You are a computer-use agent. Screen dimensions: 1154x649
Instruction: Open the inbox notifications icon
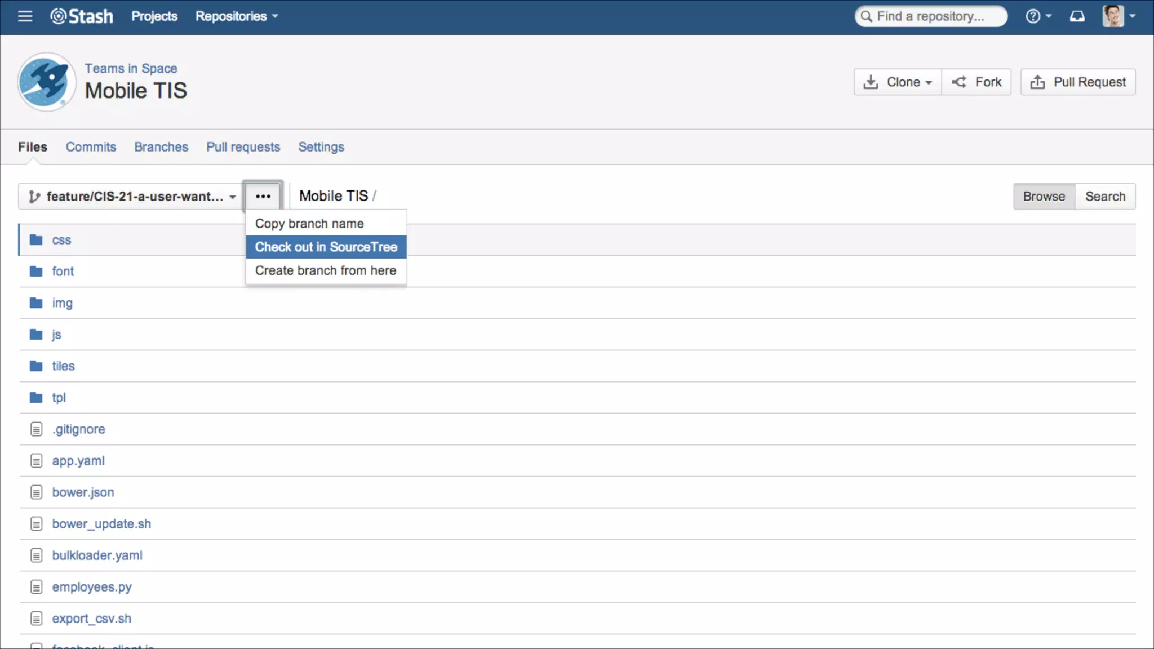pyautogui.click(x=1077, y=16)
